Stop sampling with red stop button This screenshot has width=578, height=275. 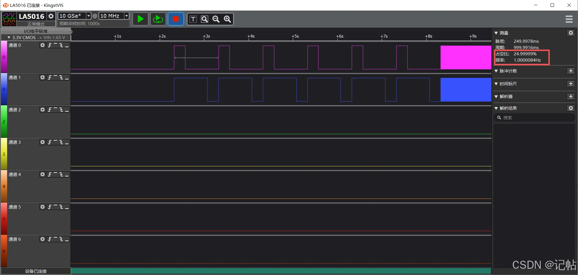(x=176, y=19)
